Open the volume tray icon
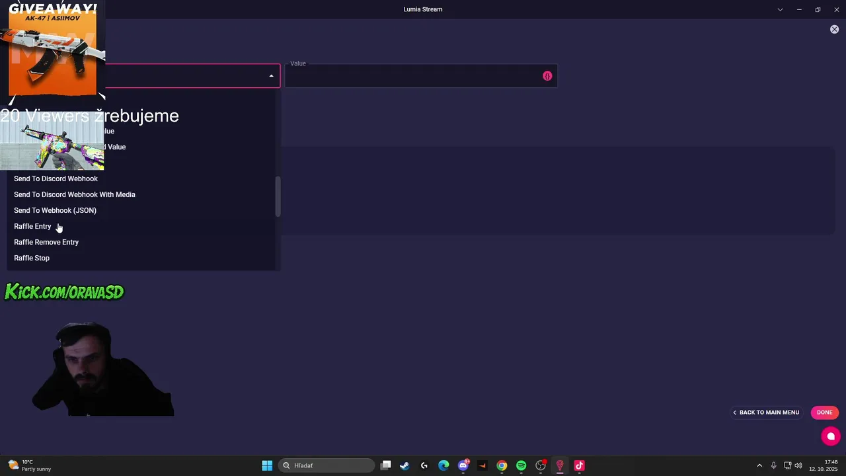 (798, 465)
